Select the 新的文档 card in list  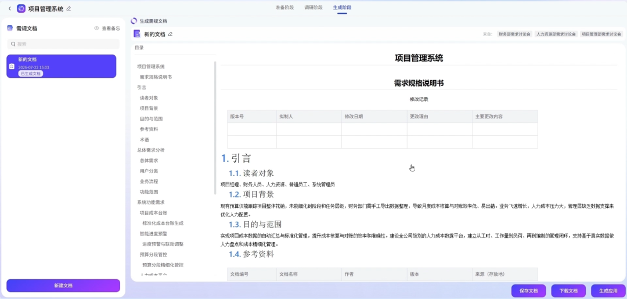(x=62, y=66)
